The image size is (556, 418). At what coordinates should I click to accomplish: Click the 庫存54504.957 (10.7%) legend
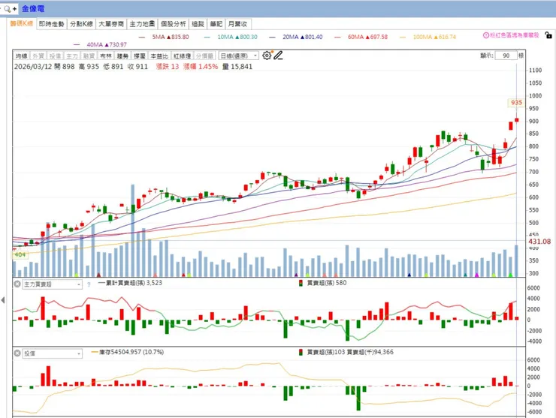[128, 352]
